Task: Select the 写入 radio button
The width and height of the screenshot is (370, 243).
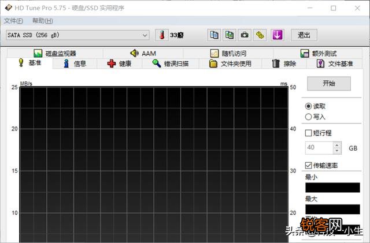Action: [x=308, y=117]
